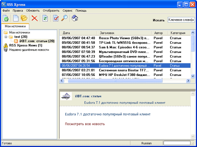Viewport: 197px width, 147px height.
Task: Click the preview pane scroll down arrow
Action: pyautogui.click(x=193, y=136)
